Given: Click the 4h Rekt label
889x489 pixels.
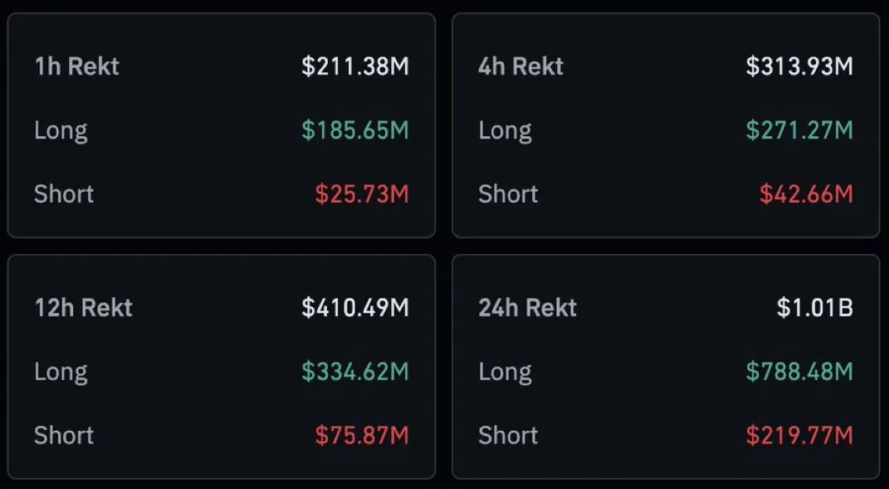Looking at the screenshot, I should [x=520, y=66].
